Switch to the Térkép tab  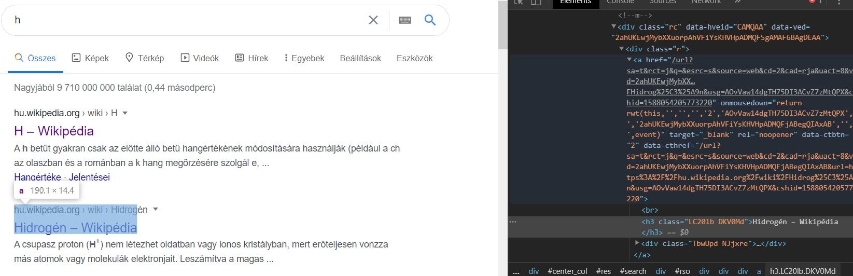click(x=145, y=58)
